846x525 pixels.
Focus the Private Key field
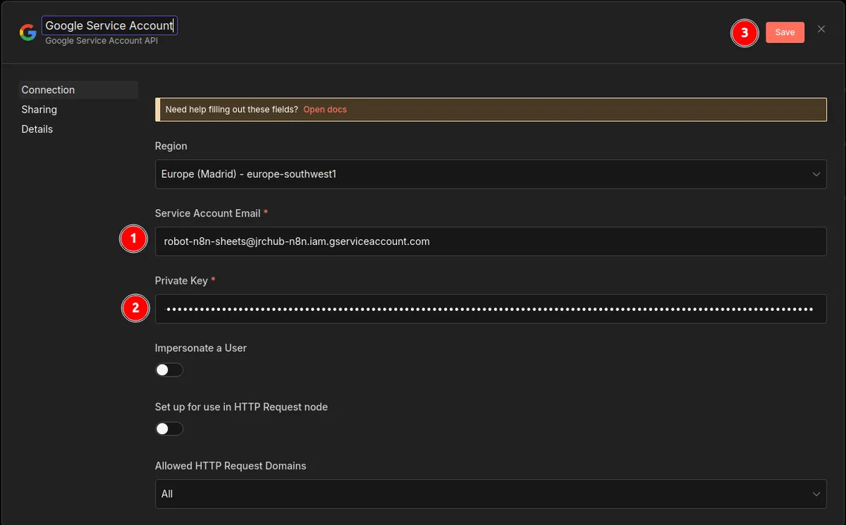point(491,309)
